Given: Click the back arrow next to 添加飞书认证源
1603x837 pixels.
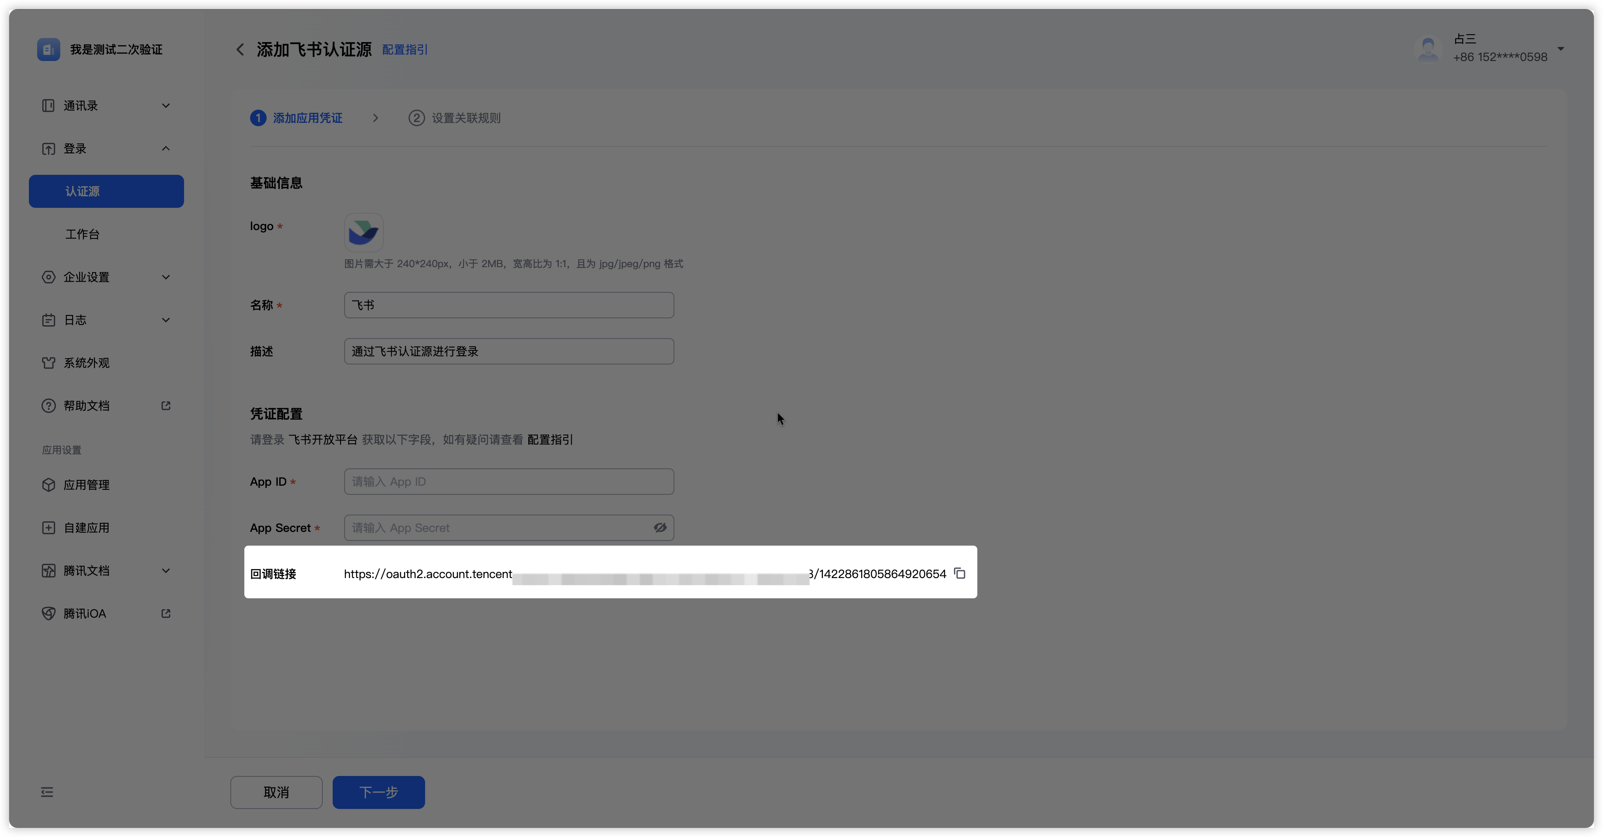Looking at the screenshot, I should click(x=240, y=50).
